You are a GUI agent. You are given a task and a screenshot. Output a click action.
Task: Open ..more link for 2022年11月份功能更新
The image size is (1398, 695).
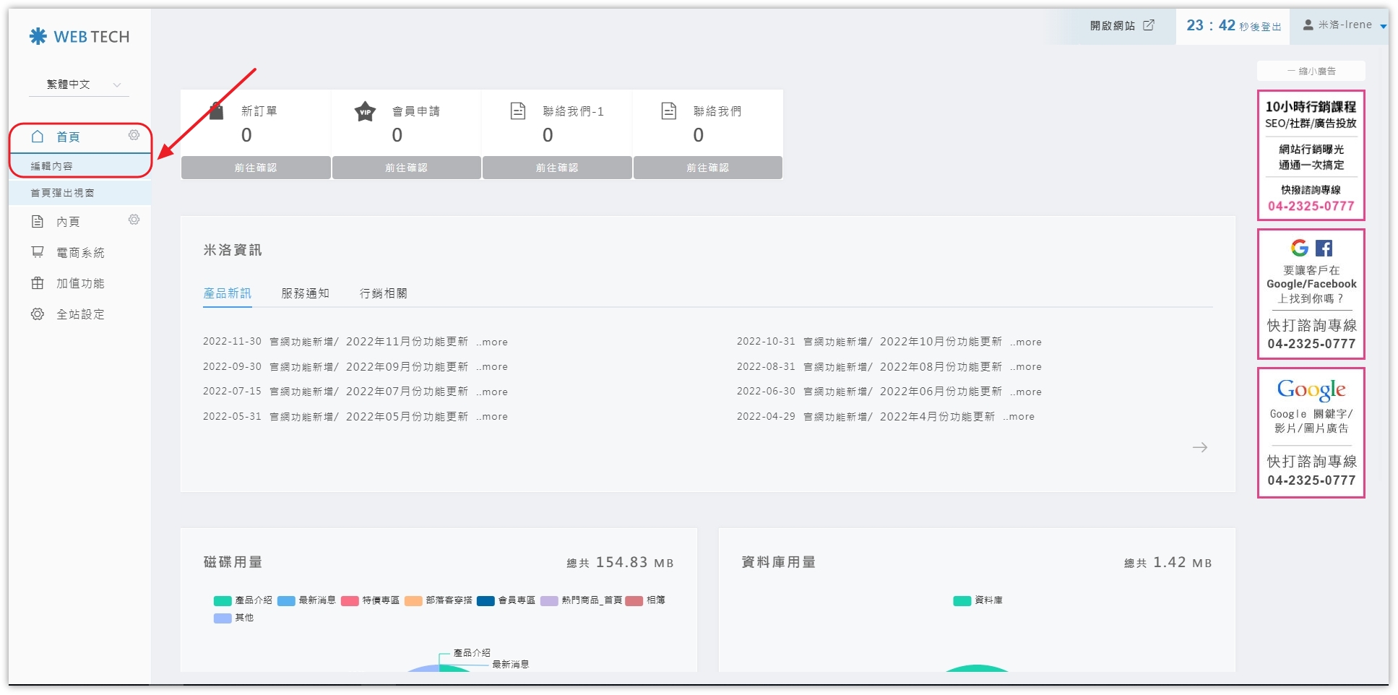492,342
